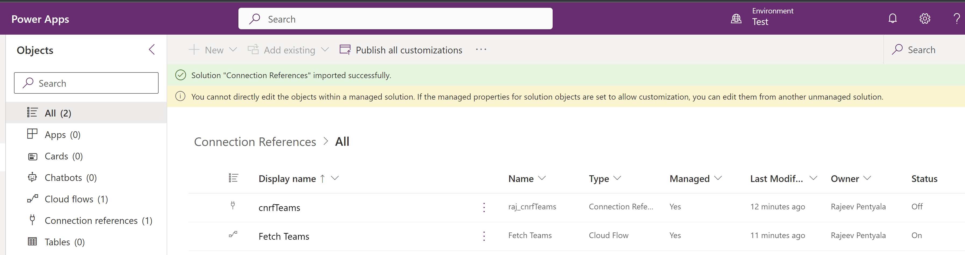Click the raj_cnrfTeams name cell
Image resolution: width=965 pixels, height=255 pixels.
[532, 206]
